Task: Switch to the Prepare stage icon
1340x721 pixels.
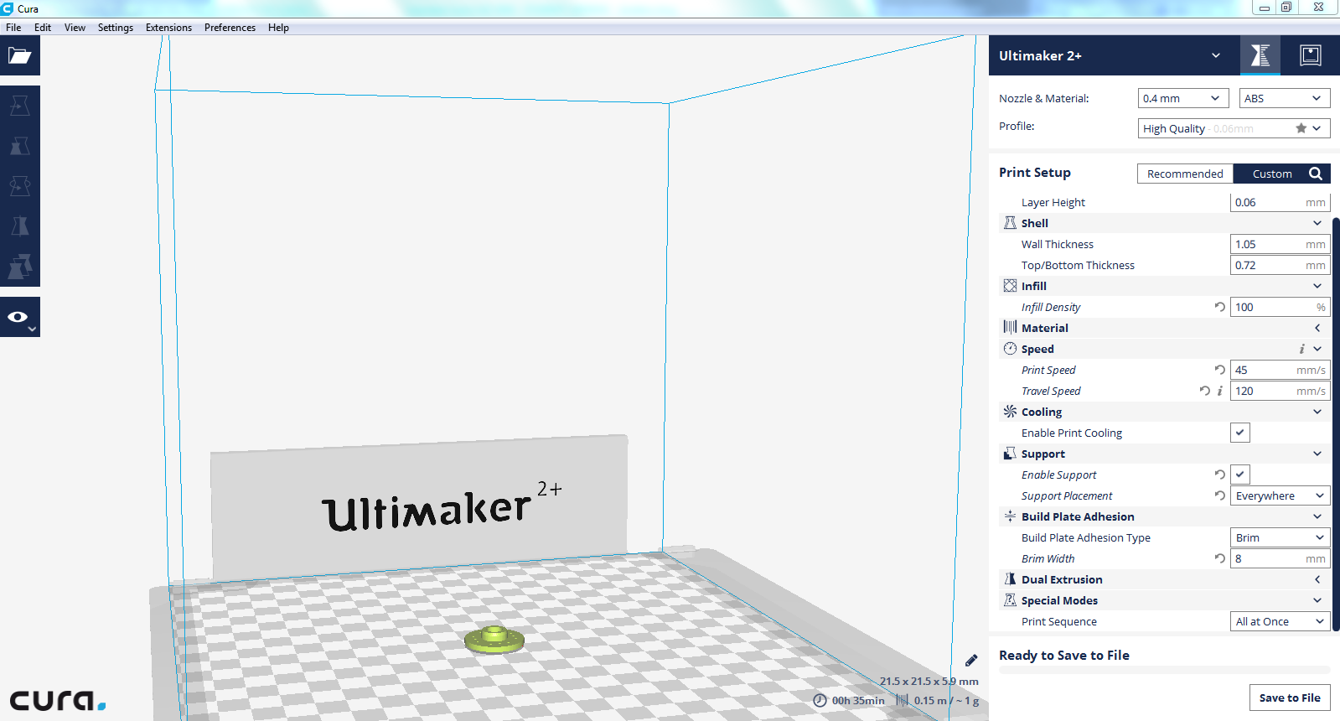Action: click(1260, 55)
